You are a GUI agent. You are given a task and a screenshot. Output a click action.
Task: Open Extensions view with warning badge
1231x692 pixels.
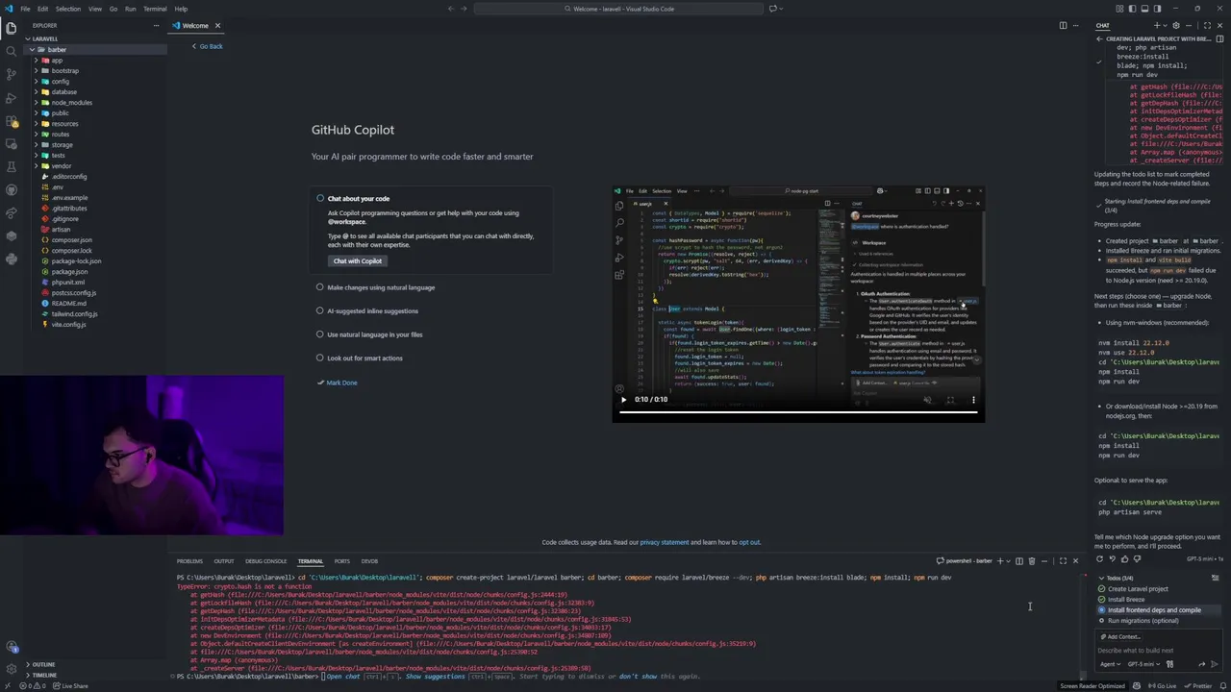tap(12, 121)
